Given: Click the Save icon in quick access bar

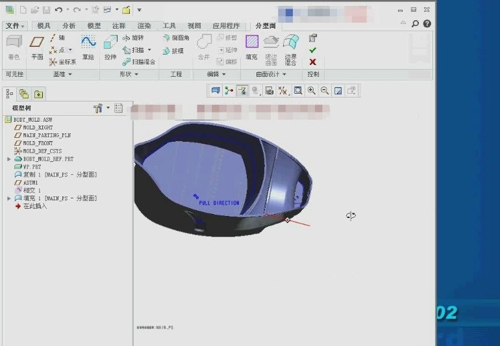Looking at the screenshot, I should pos(47,10).
